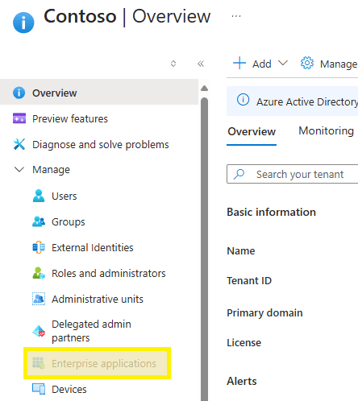Click the Name label
This screenshot has width=358, height=401.
[x=241, y=250]
